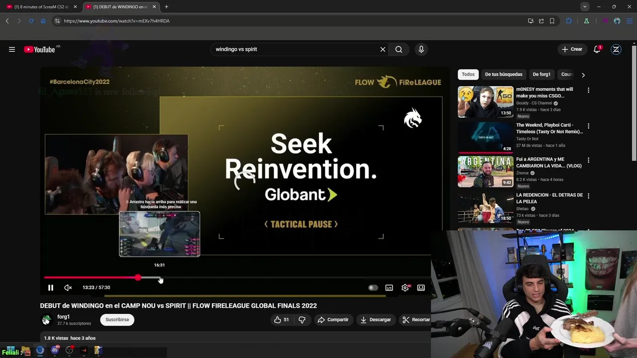Share the video via Compartir

tap(333, 320)
